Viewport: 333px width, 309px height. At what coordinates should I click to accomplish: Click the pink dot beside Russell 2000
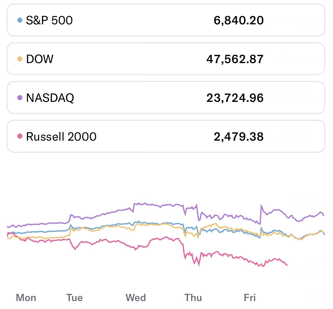[20, 136]
